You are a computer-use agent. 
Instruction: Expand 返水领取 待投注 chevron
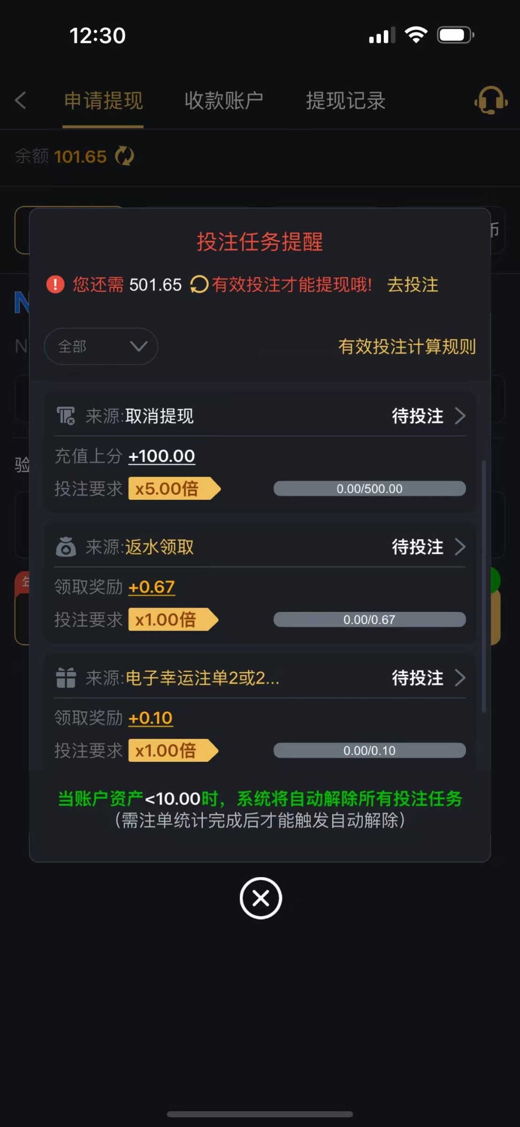click(460, 547)
